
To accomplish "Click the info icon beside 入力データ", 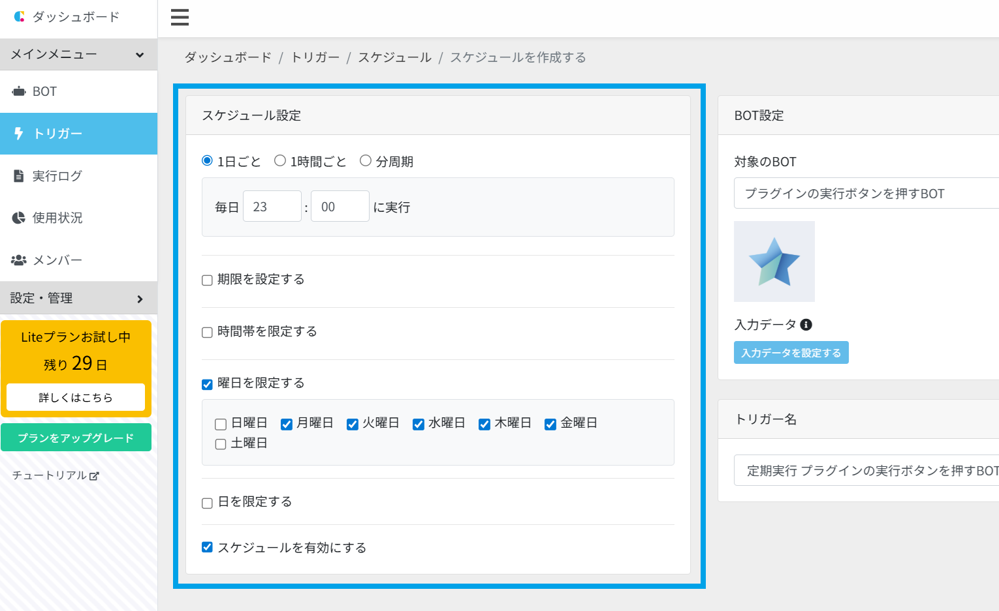I will (x=806, y=325).
